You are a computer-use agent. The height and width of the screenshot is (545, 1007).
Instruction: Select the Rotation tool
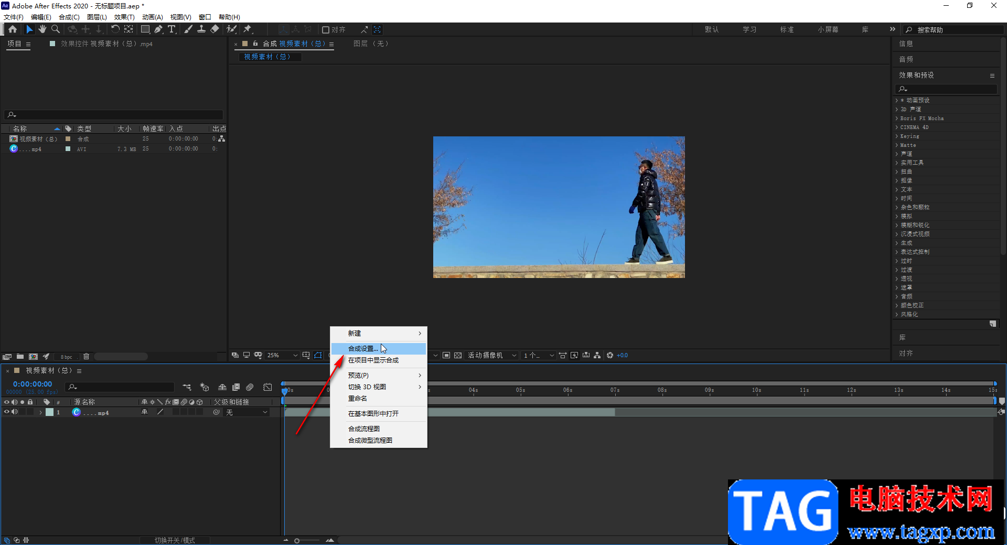pyautogui.click(x=115, y=29)
